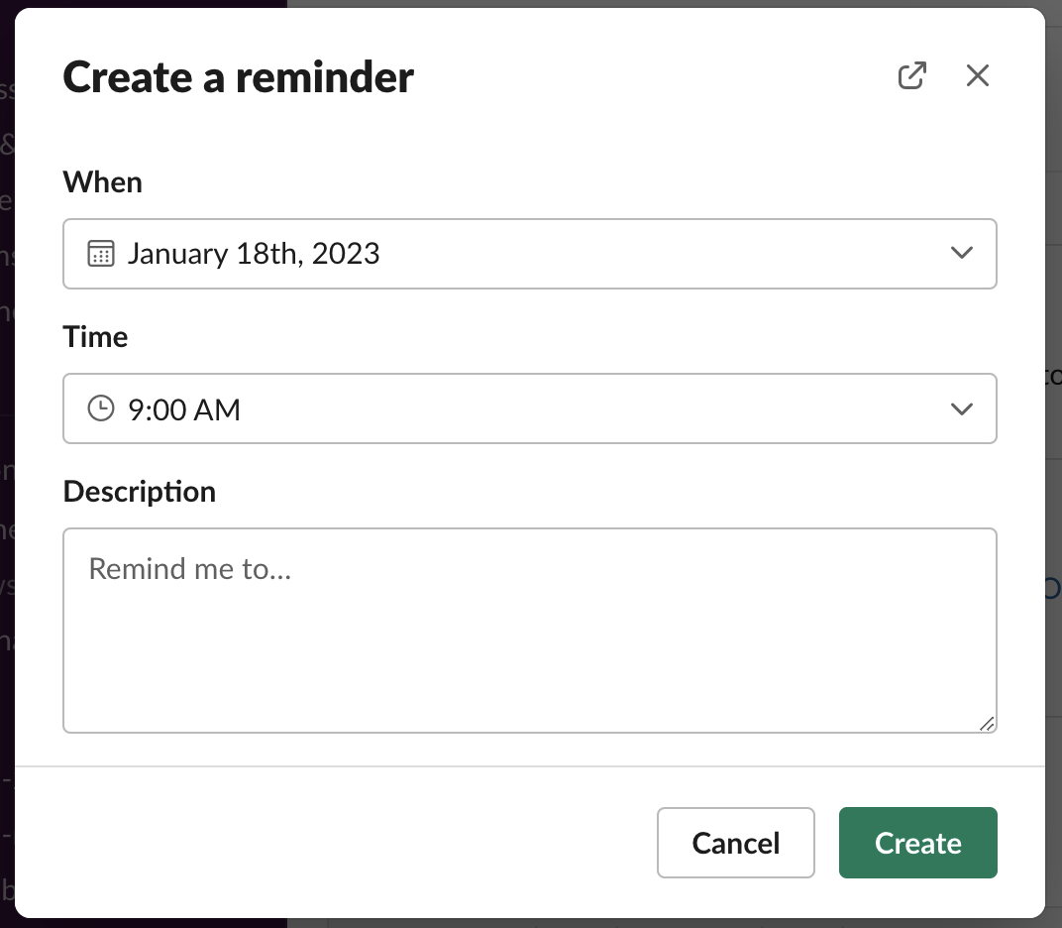The height and width of the screenshot is (928, 1062).
Task: Click the Cancel button
Action: point(735,843)
